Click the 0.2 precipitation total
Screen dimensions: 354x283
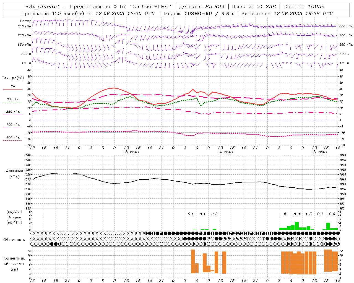click(214, 214)
